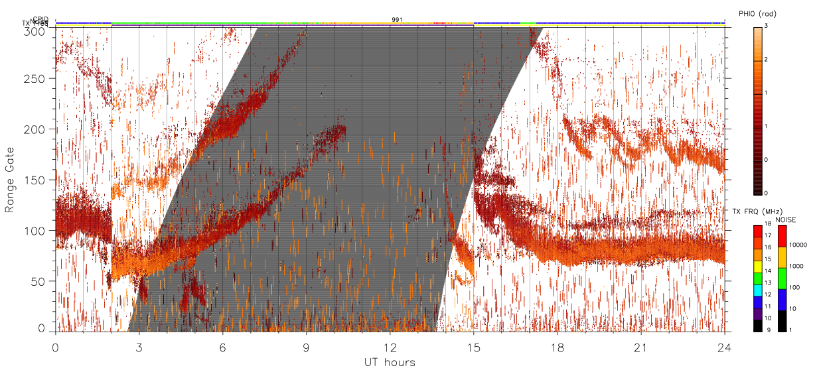Click the 18 label on TX FRQ legend
Viewport: 815px width, 376px height.
(768, 223)
